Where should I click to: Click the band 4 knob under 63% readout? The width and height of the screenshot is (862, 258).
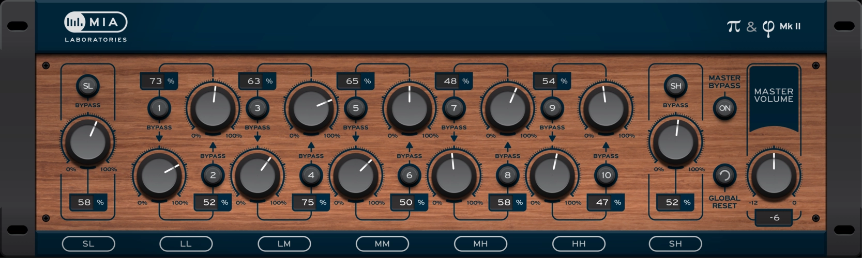pos(311,107)
